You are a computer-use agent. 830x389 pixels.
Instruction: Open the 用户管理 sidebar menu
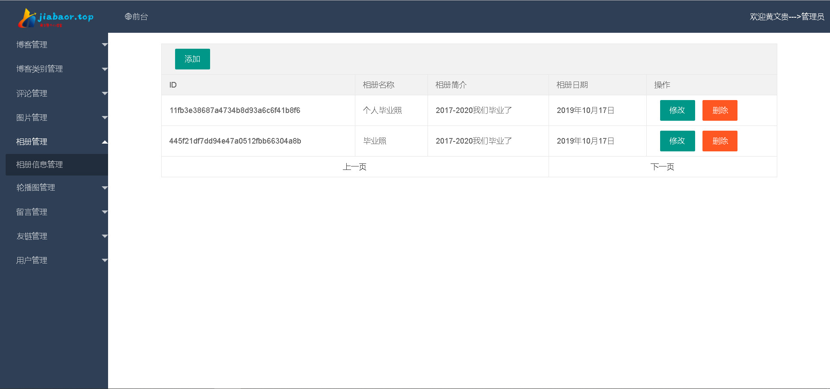point(32,260)
